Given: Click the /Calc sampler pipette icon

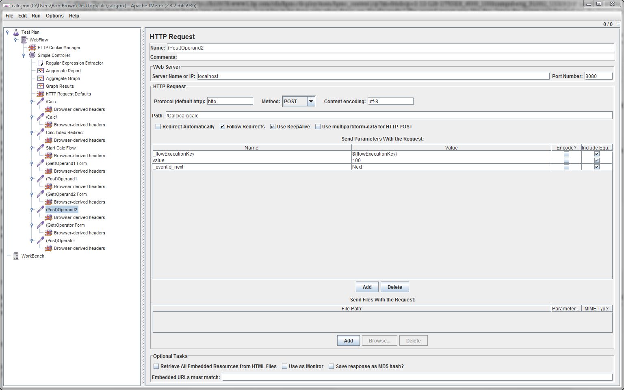Looking at the screenshot, I should tap(40, 102).
